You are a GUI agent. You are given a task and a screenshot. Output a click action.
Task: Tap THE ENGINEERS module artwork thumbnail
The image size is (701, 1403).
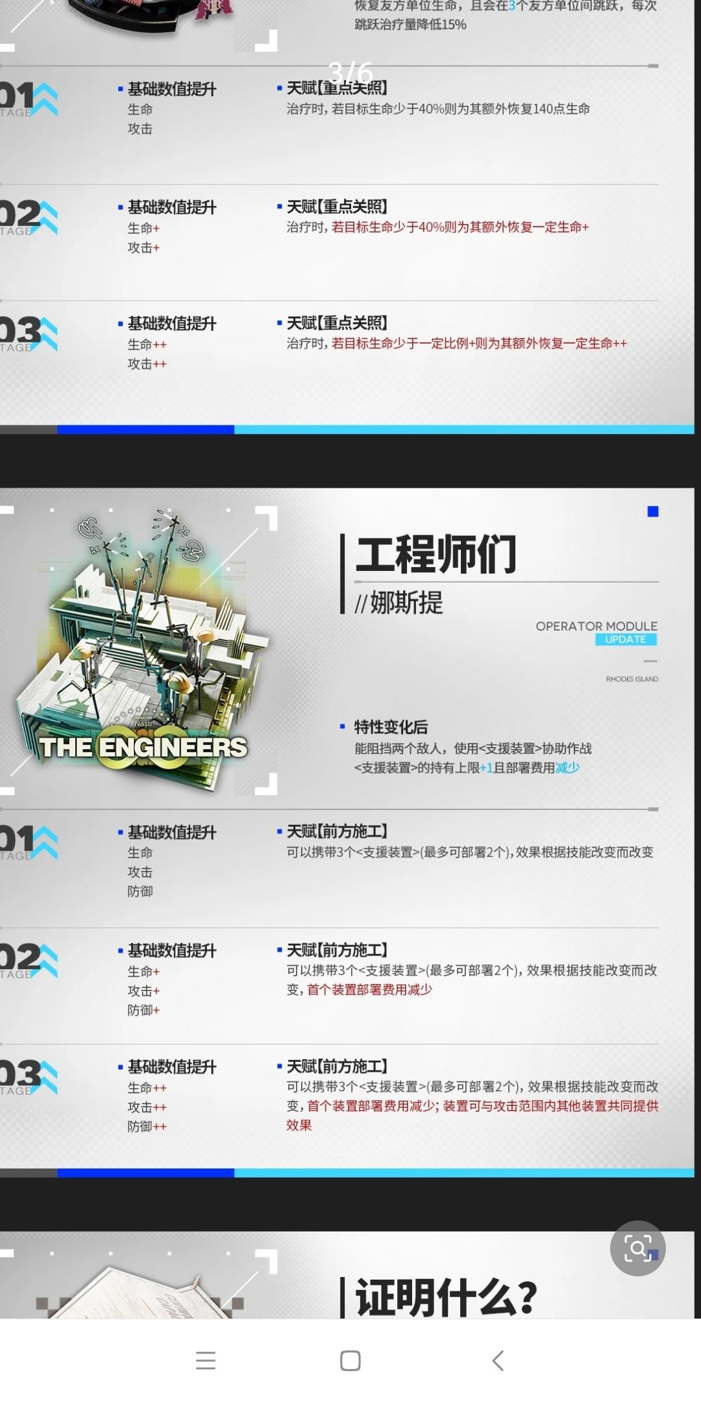coord(143,650)
